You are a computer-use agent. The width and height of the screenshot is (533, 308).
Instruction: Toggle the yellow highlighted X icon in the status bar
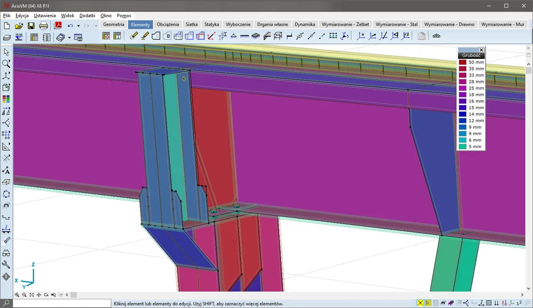pos(420,303)
